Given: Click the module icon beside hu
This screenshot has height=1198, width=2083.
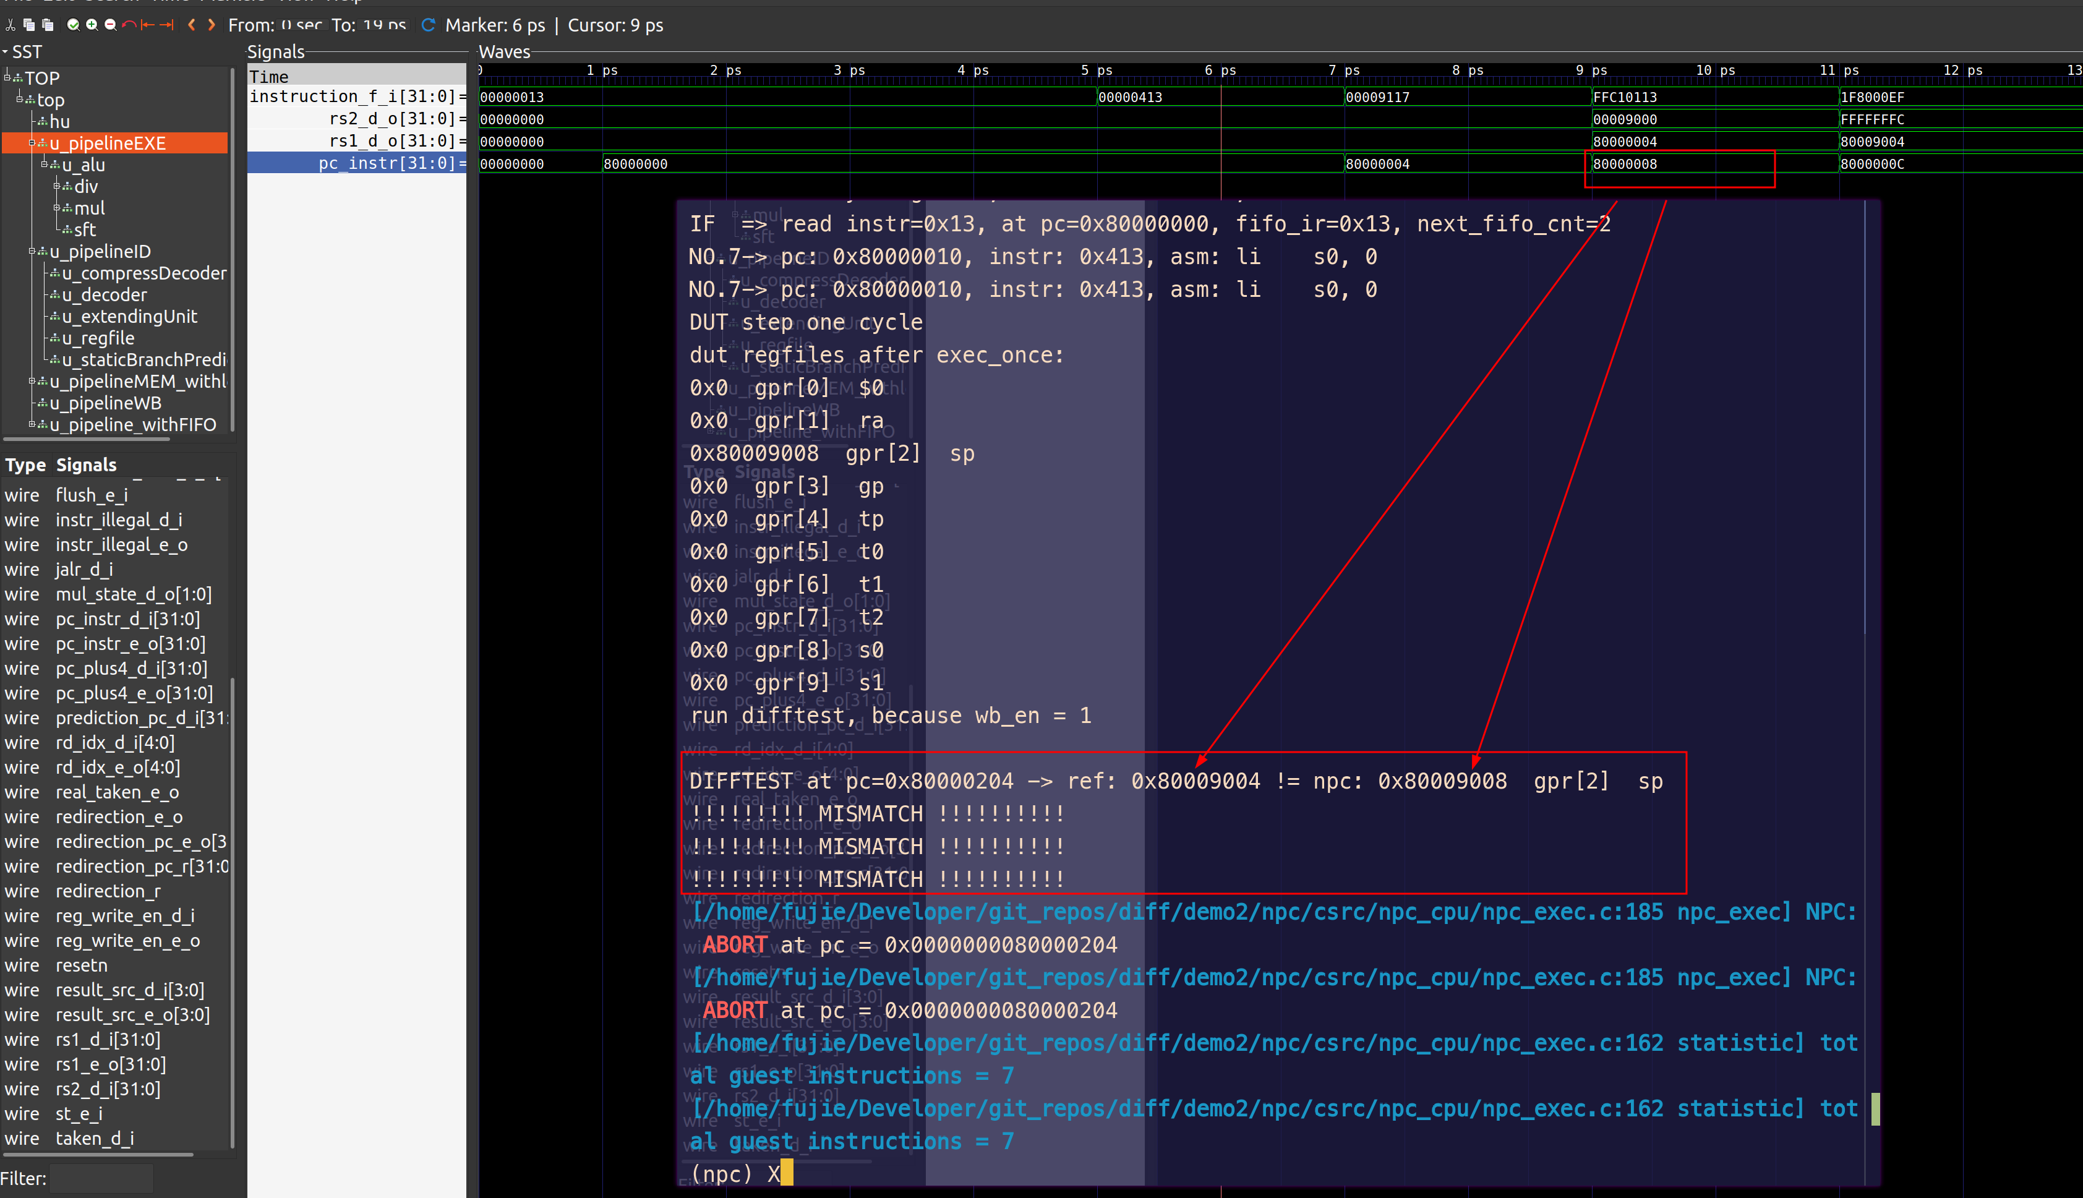Looking at the screenshot, I should (x=43, y=122).
